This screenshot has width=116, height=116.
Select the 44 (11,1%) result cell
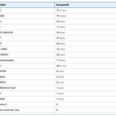(85, 66)
